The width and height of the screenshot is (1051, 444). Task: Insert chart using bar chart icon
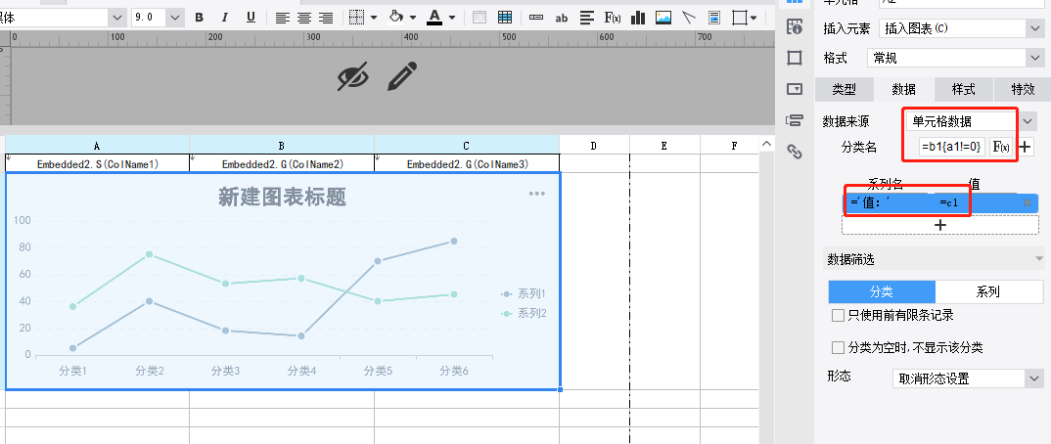637,18
